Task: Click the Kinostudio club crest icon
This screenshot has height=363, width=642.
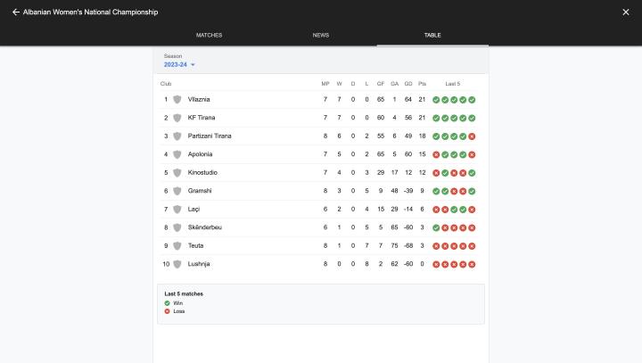Action: tap(177, 173)
